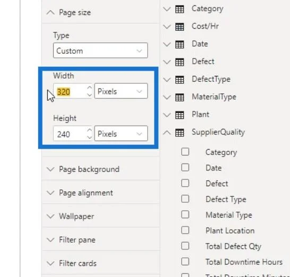The height and width of the screenshot is (277, 290).
Task: Open the page size Type dropdown
Action: pos(100,50)
